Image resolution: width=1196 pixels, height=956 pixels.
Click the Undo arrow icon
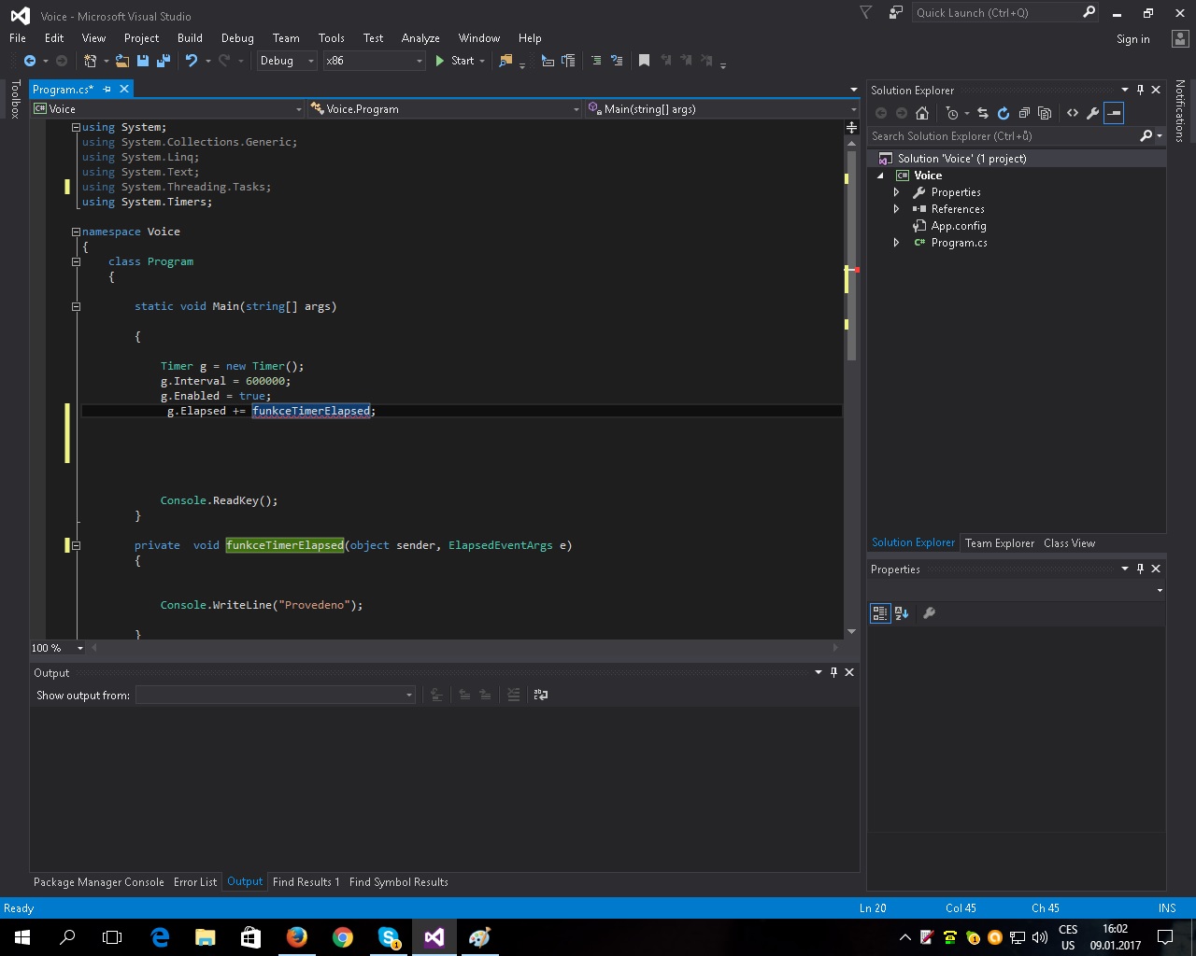192,61
